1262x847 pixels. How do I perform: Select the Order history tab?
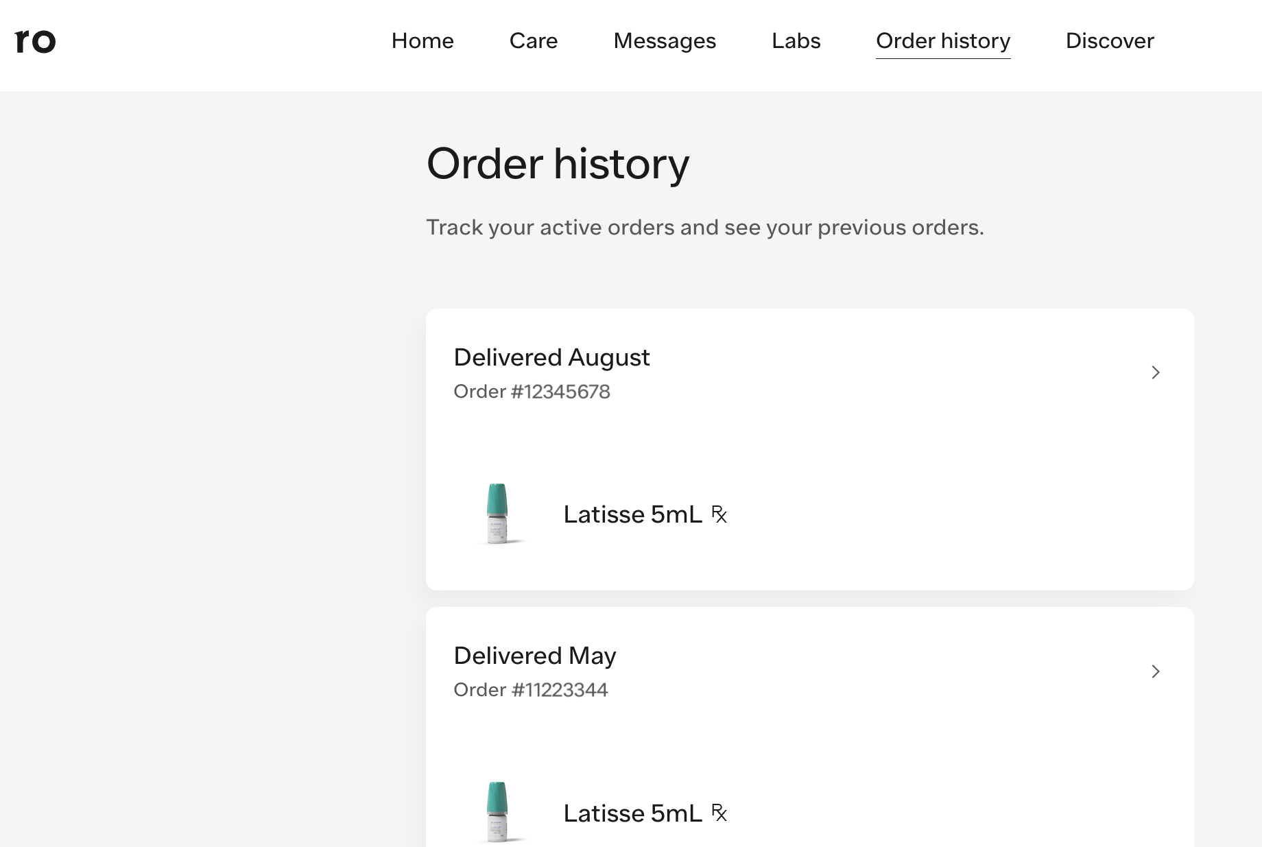[x=943, y=41]
